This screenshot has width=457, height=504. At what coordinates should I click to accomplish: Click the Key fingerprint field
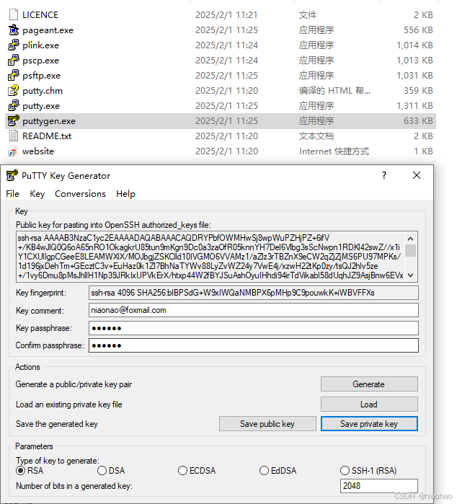pos(254,293)
